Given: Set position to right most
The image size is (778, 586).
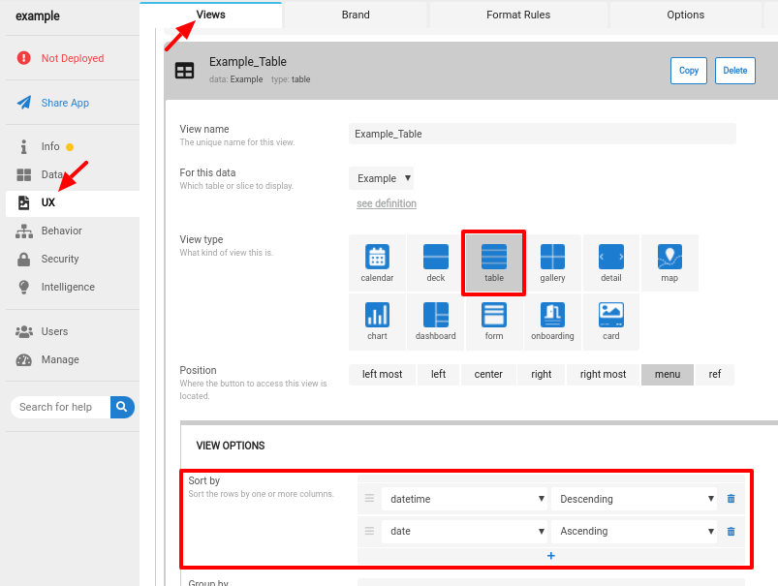Looking at the screenshot, I should pyautogui.click(x=603, y=374).
